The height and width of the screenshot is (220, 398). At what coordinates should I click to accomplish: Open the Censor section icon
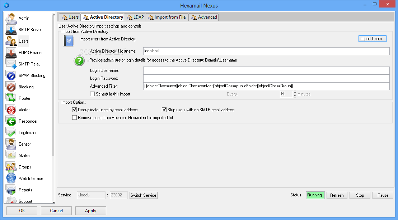11,144
